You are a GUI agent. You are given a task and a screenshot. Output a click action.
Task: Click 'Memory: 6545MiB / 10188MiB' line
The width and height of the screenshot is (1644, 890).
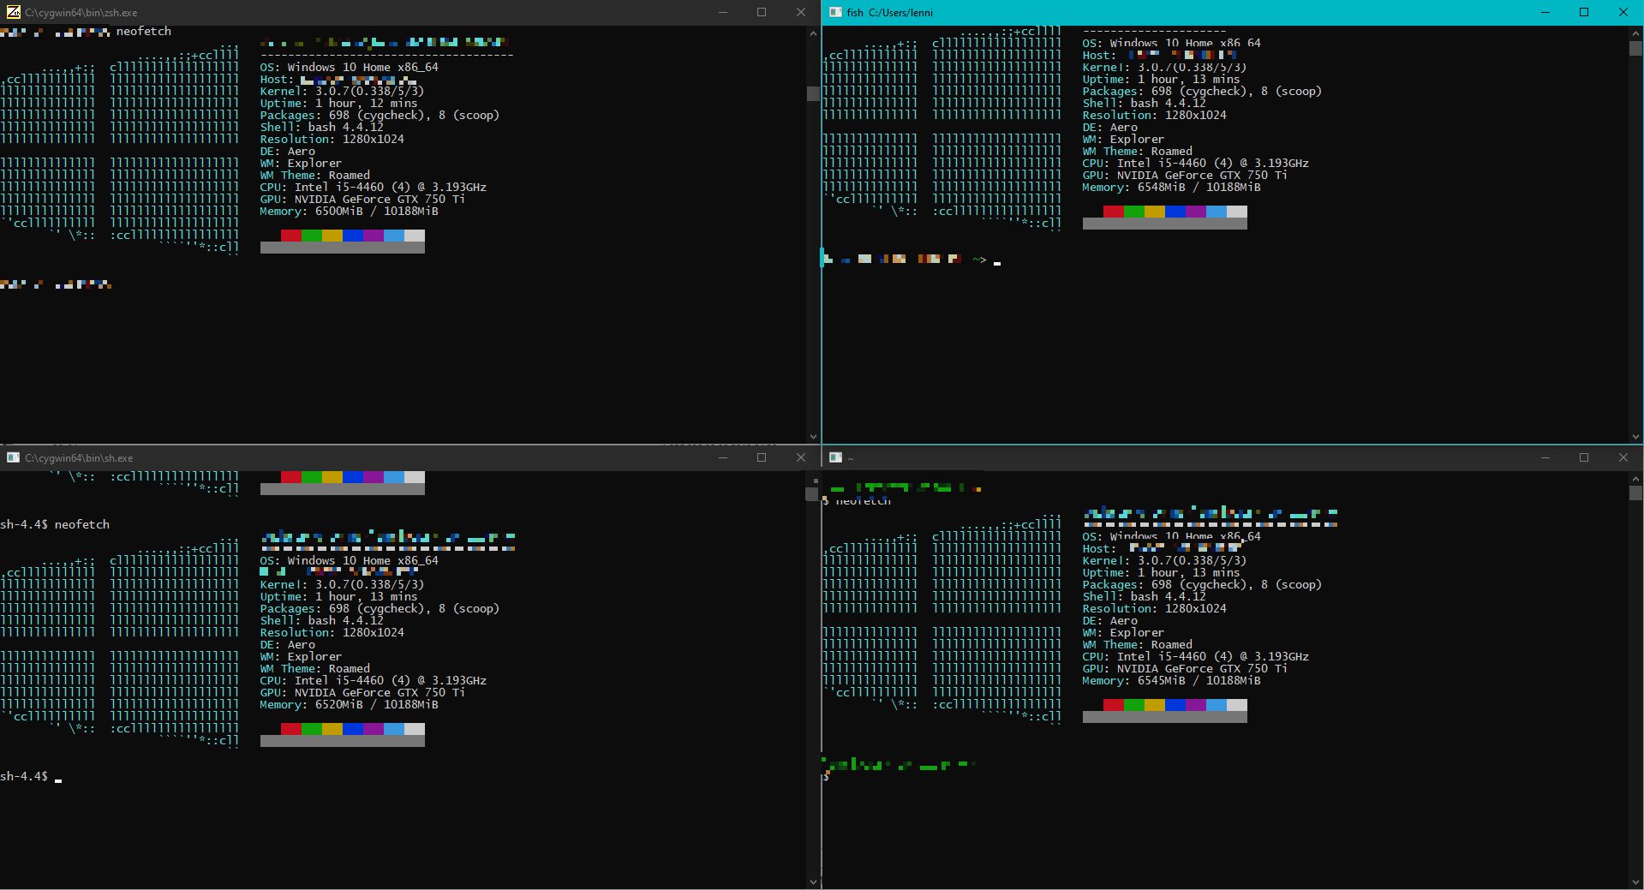coord(1171,680)
